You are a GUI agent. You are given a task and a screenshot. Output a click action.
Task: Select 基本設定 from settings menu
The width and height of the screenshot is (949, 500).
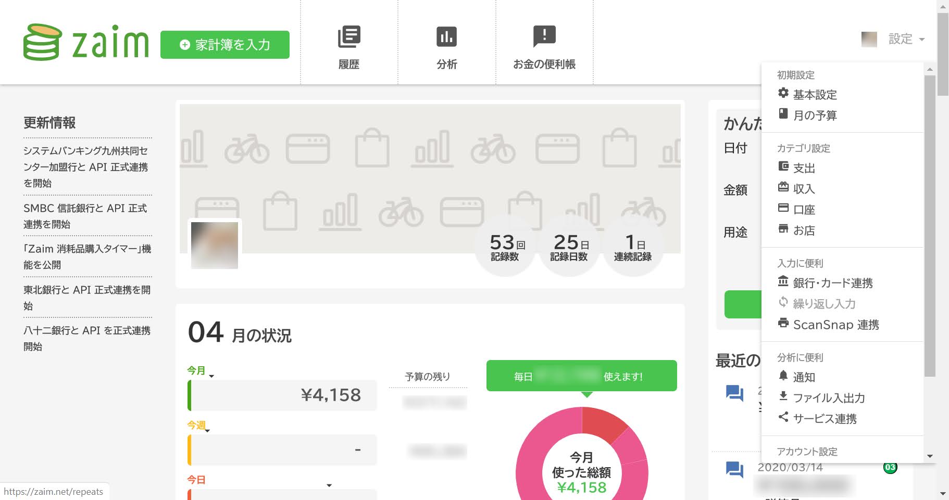point(815,95)
